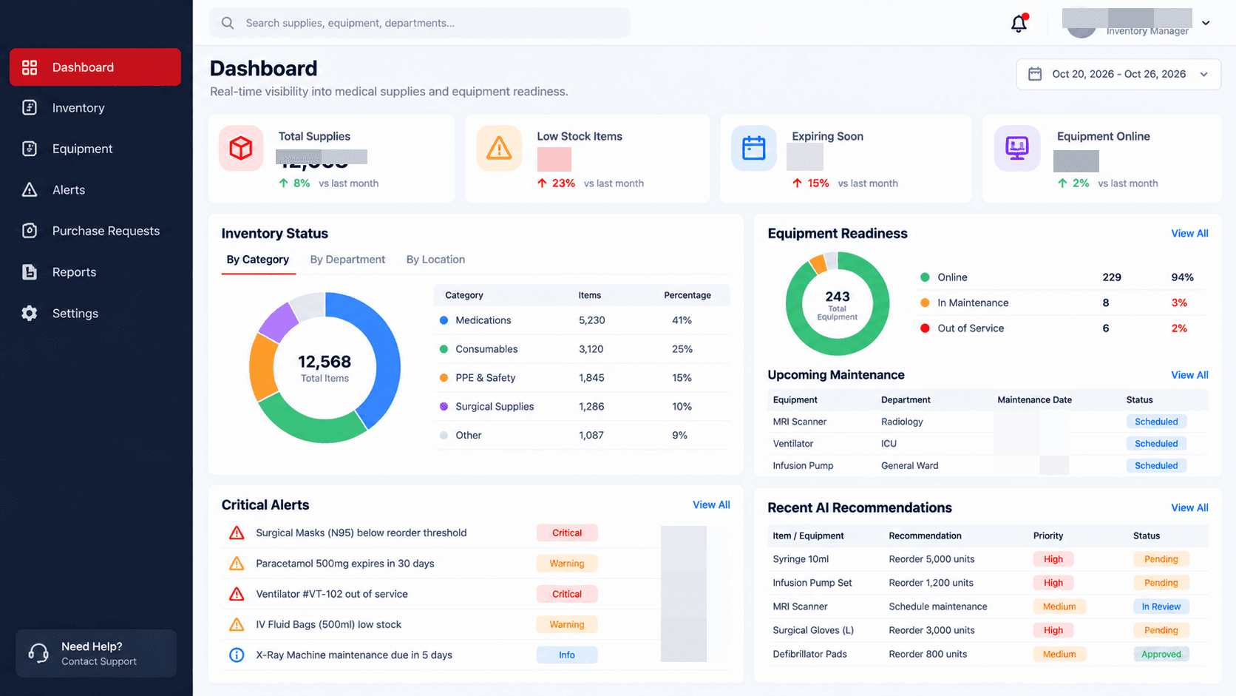View all Upcoming Maintenance entries

(1189, 375)
